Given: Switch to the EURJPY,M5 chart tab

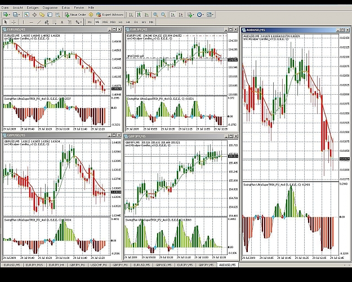Looking at the screenshot, I should [x=185, y=265].
